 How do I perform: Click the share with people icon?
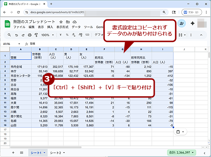(182, 23)
